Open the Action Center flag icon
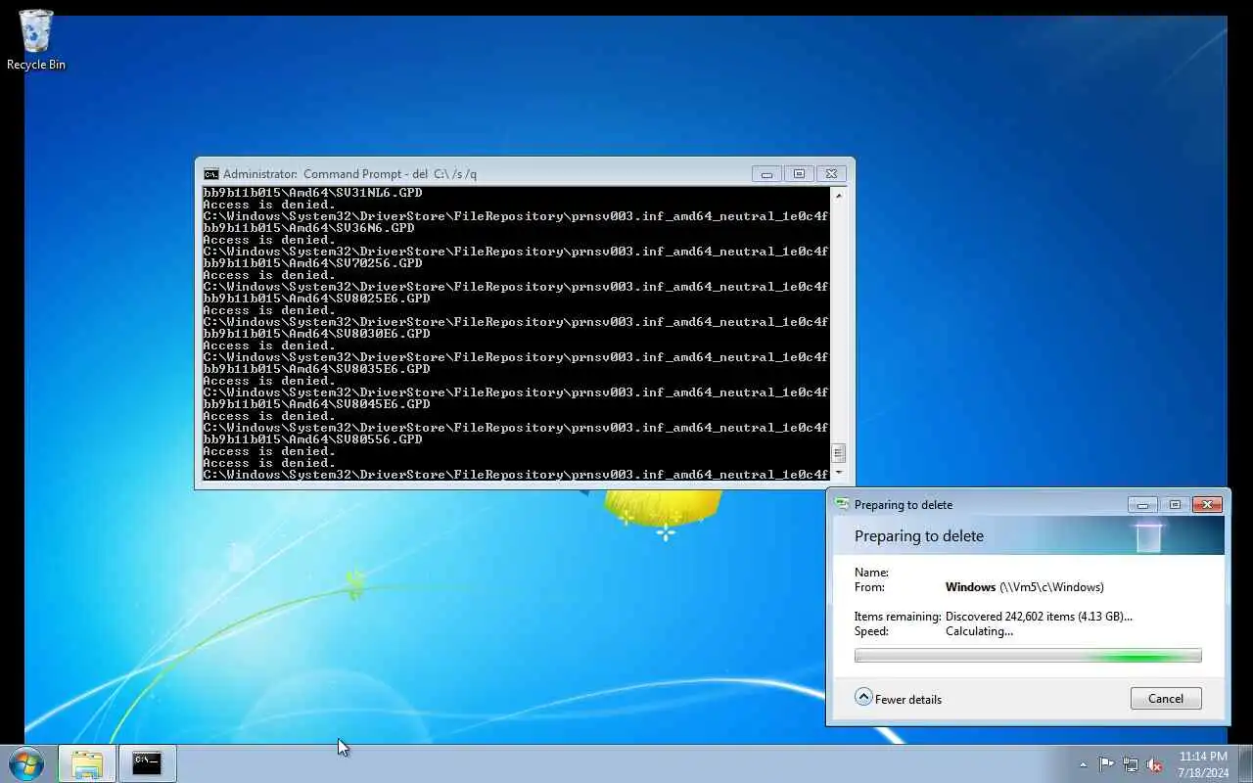This screenshot has width=1253, height=783. 1106,764
